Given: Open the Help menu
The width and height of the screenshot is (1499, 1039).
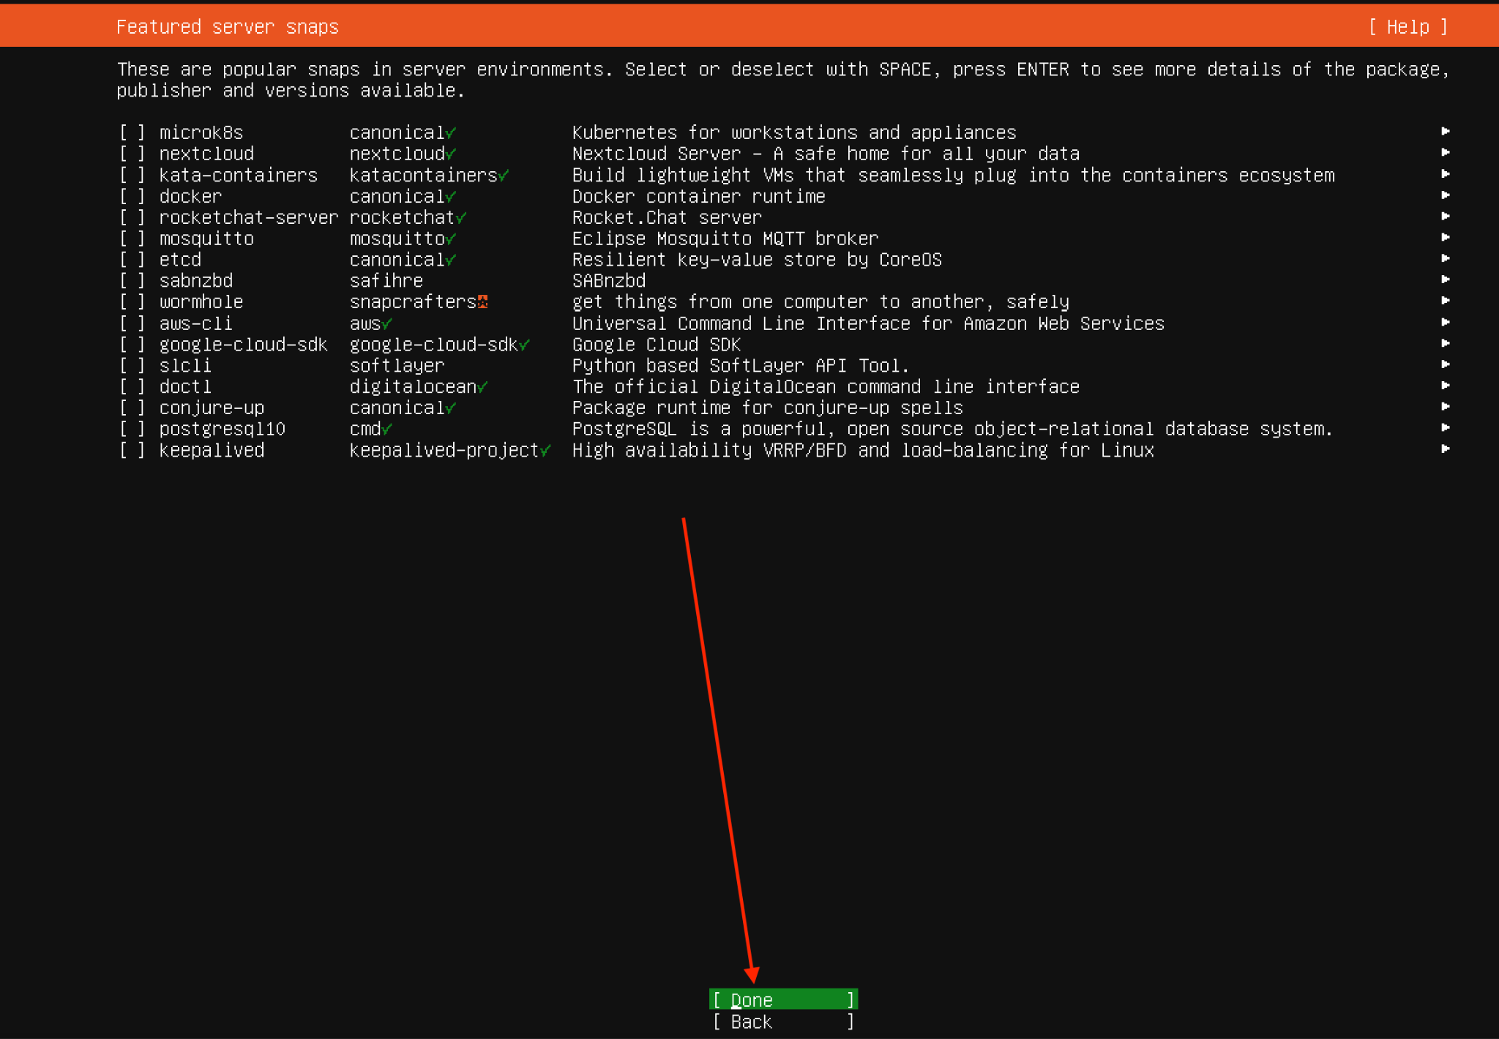Looking at the screenshot, I should coord(1406,26).
